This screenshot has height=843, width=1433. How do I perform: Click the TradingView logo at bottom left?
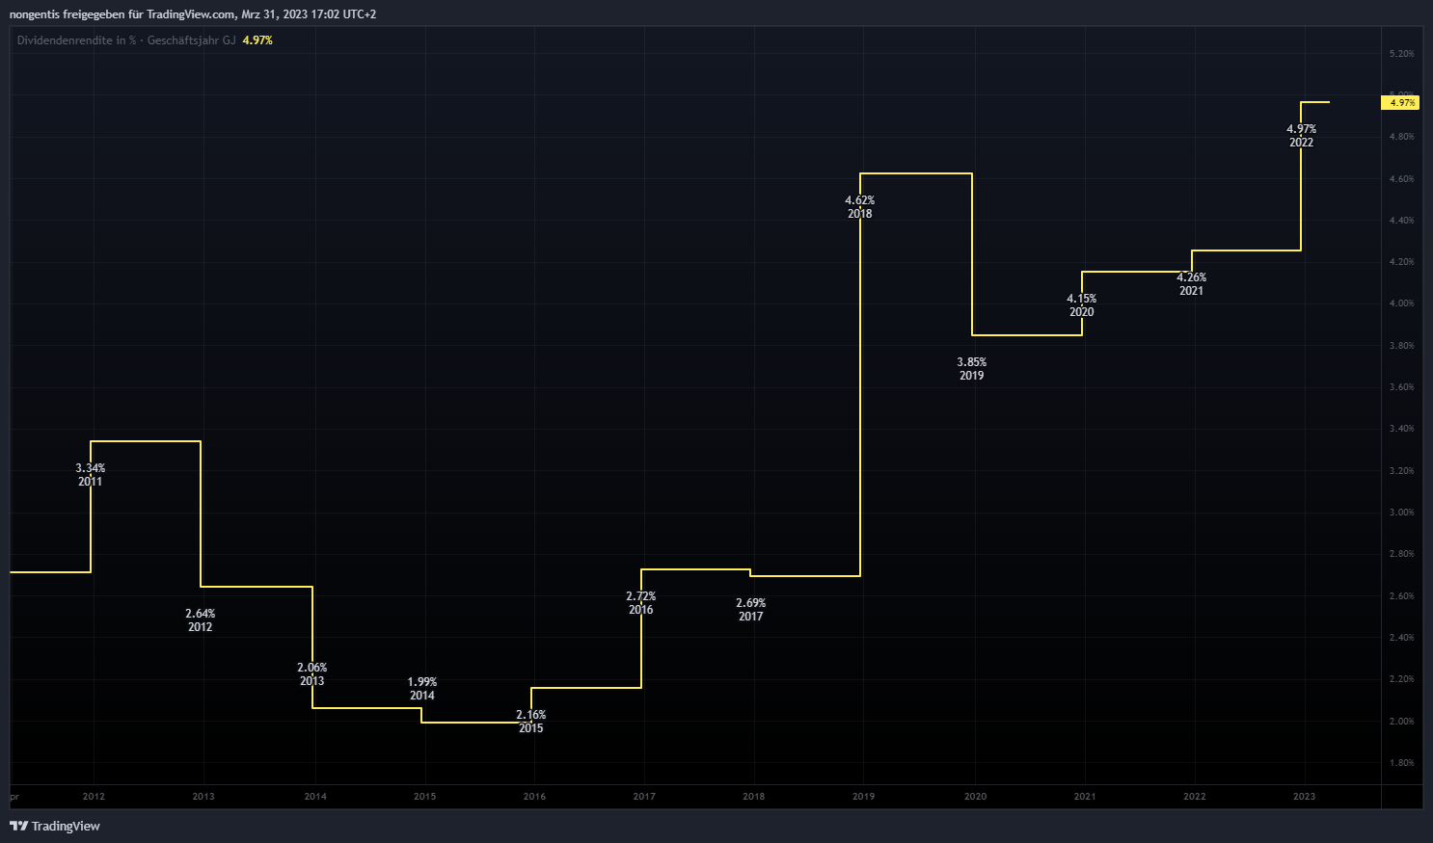pyautogui.click(x=55, y=826)
